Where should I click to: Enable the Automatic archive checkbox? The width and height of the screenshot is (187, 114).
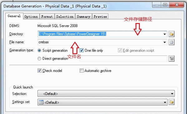[81, 71]
